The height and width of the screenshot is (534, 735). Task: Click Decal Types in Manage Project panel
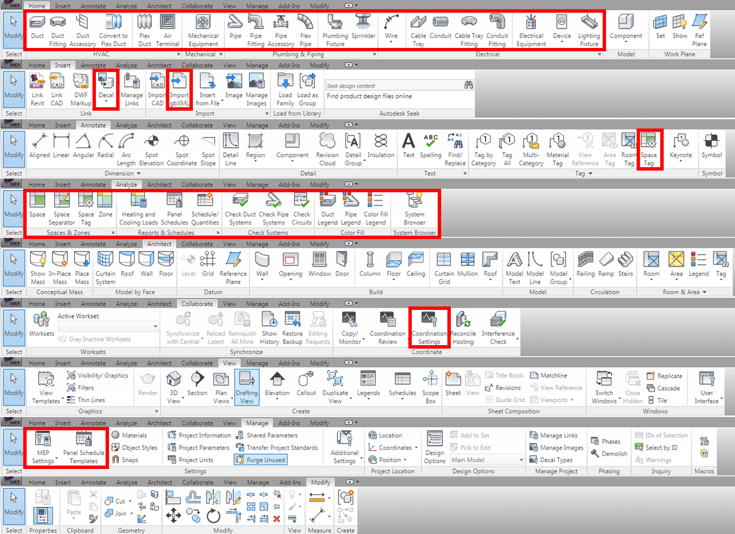(x=551, y=460)
